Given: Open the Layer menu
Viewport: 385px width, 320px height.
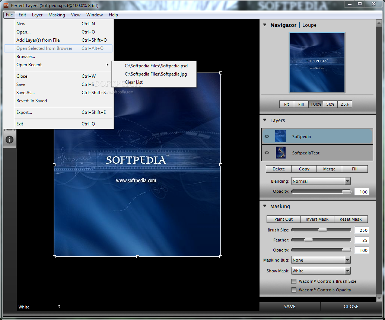Looking at the screenshot, I should (37, 15).
